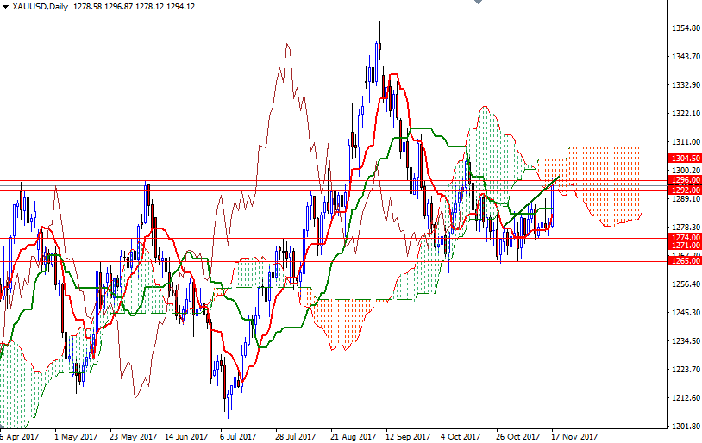The width and height of the screenshot is (702, 443).
Task: Select the 1292.00 price level tag
Action: pyautogui.click(x=685, y=189)
